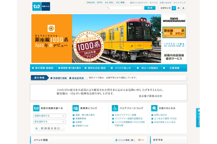Click the dark blue 東京メトロ logo block
Screen dimensions: 217x144
tap(46, 6)
